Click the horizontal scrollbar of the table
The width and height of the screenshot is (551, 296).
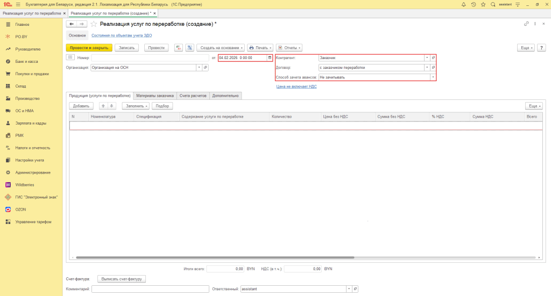(x=215, y=257)
